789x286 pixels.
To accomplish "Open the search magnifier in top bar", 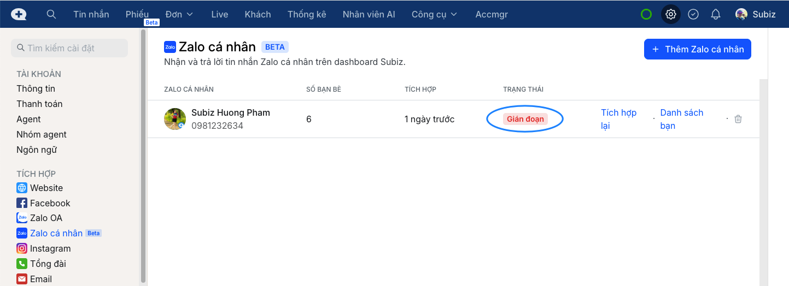I will coord(51,14).
